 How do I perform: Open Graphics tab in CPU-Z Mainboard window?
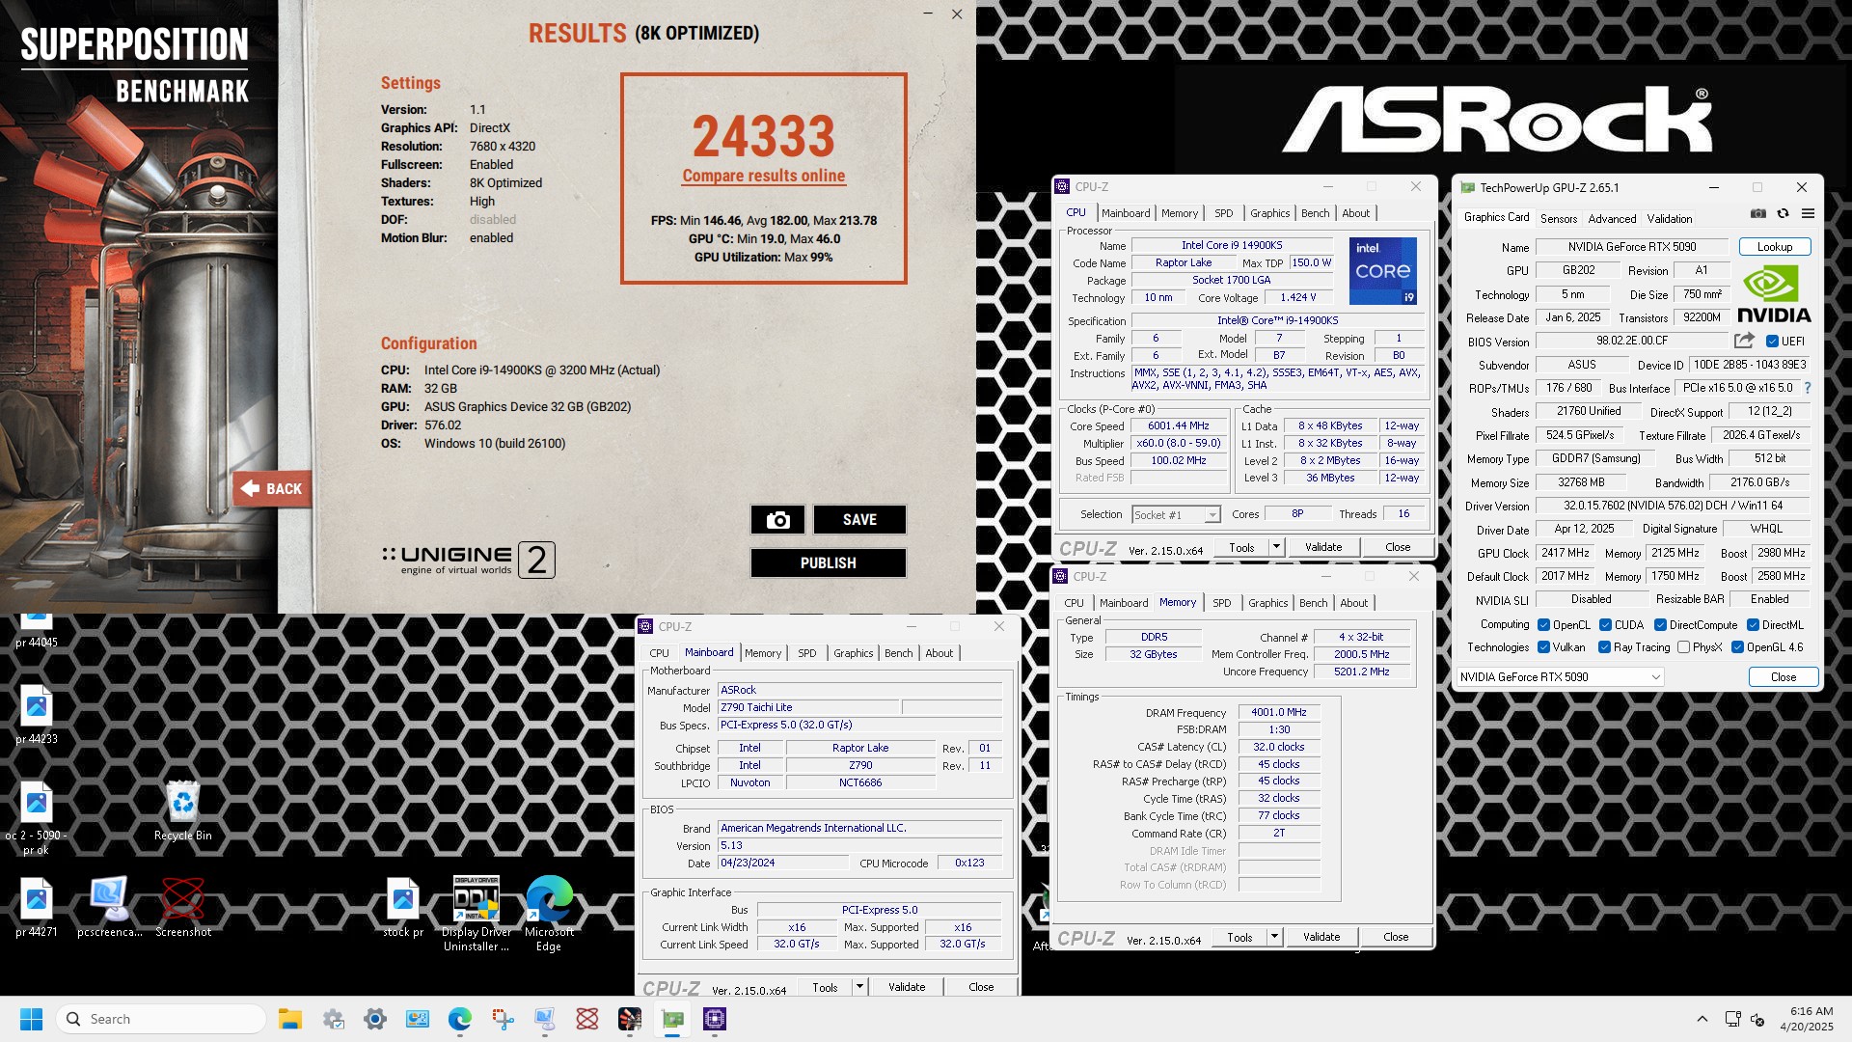853,653
